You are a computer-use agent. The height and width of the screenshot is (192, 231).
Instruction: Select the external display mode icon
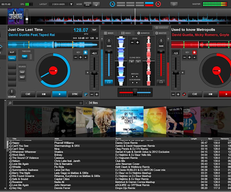point(96,4)
